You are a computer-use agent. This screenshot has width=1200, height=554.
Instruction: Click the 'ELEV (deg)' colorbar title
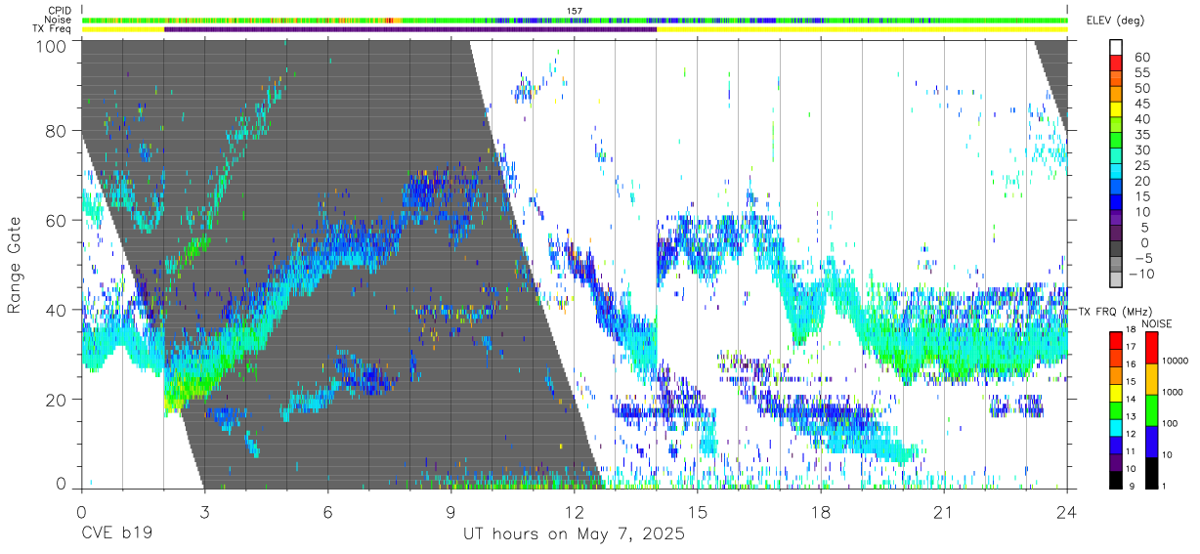(1117, 21)
